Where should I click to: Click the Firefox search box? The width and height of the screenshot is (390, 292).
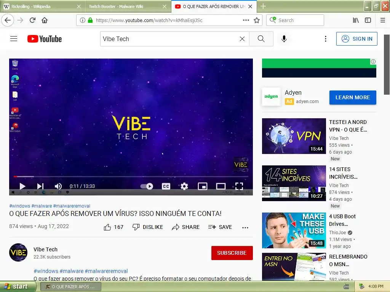295,20
